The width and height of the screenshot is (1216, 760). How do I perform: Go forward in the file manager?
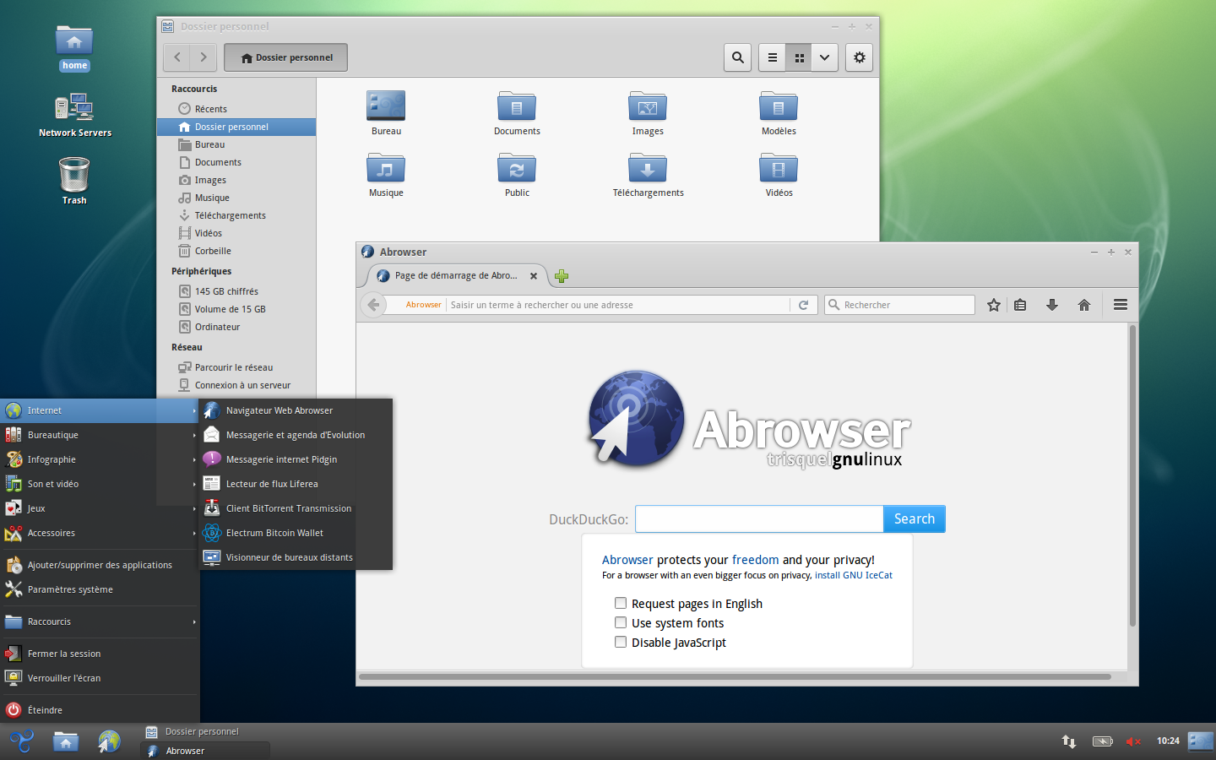point(204,57)
